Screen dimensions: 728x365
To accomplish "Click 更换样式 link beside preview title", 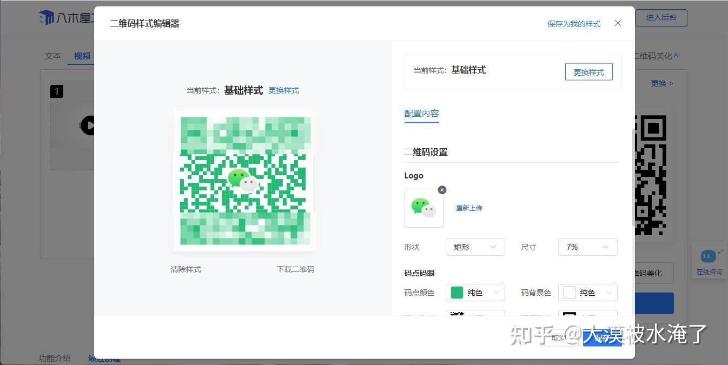I will (283, 90).
